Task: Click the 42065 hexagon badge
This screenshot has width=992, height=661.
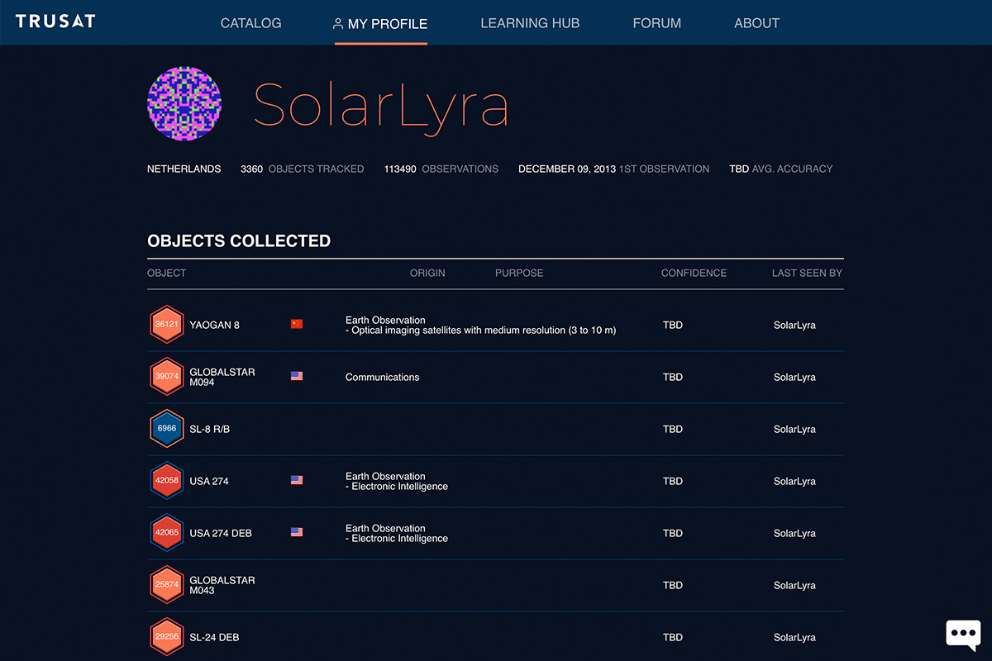Action: pyautogui.click(x=167, y=533)
